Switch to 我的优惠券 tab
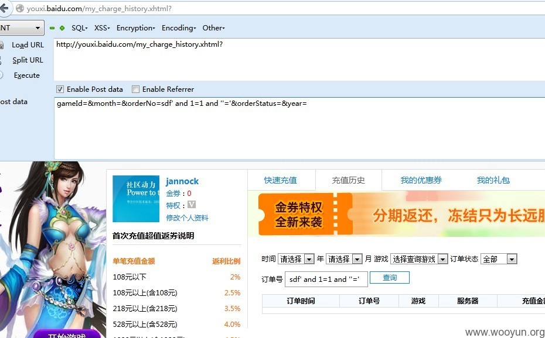Viewport: 545px width, 338px height. pyautogui.click(x=421, y=180)
